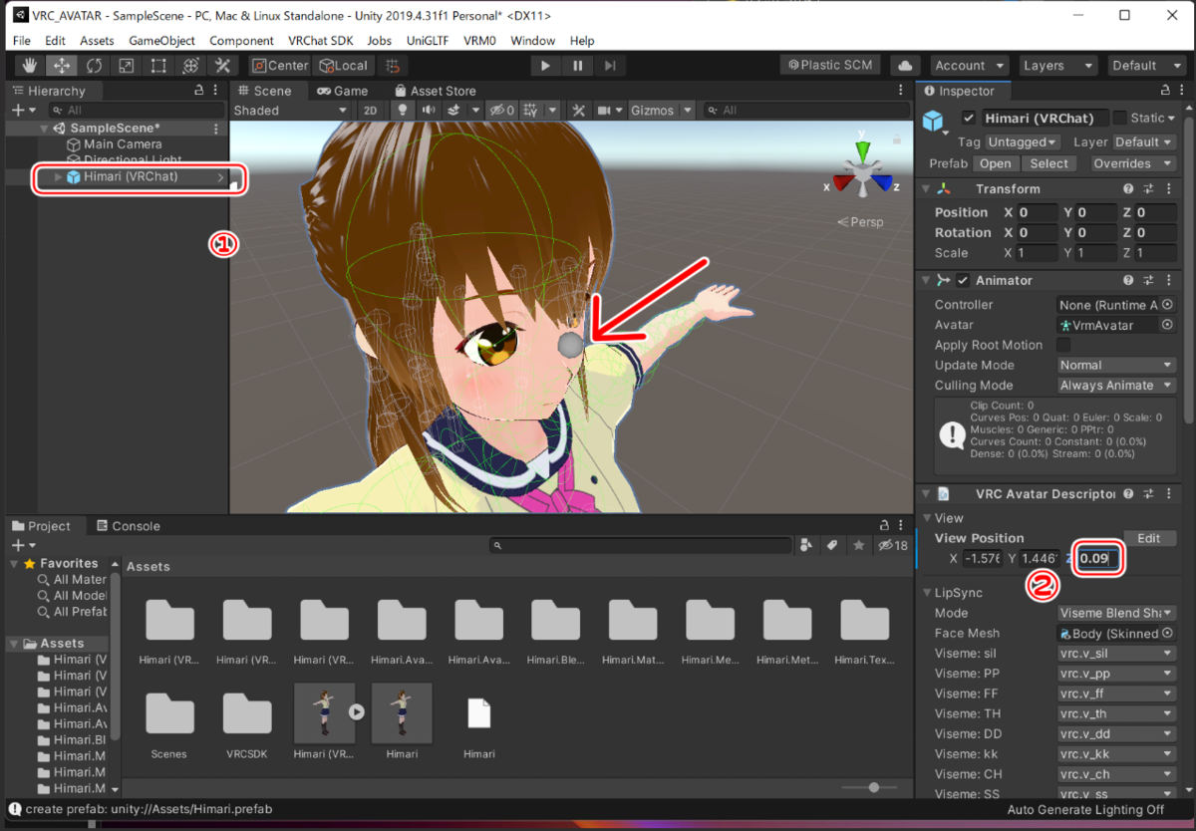Screen dimensions: 1196x831
Task: Disable the Animator component checkbox
Action: point(963,280)
